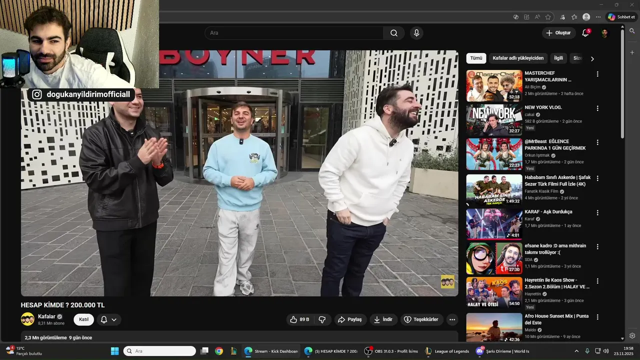Screen dimensions: 640x360
Task: Open Google Chrome from taskbar
Action: [x=219, y=351]
